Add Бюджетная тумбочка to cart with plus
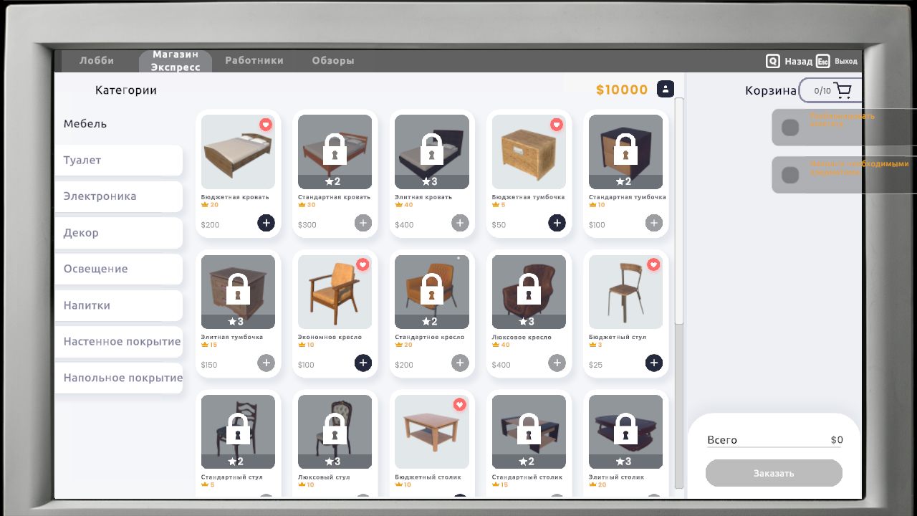The width and height of the screenshot is (917, 516). (x=557, y=223)
